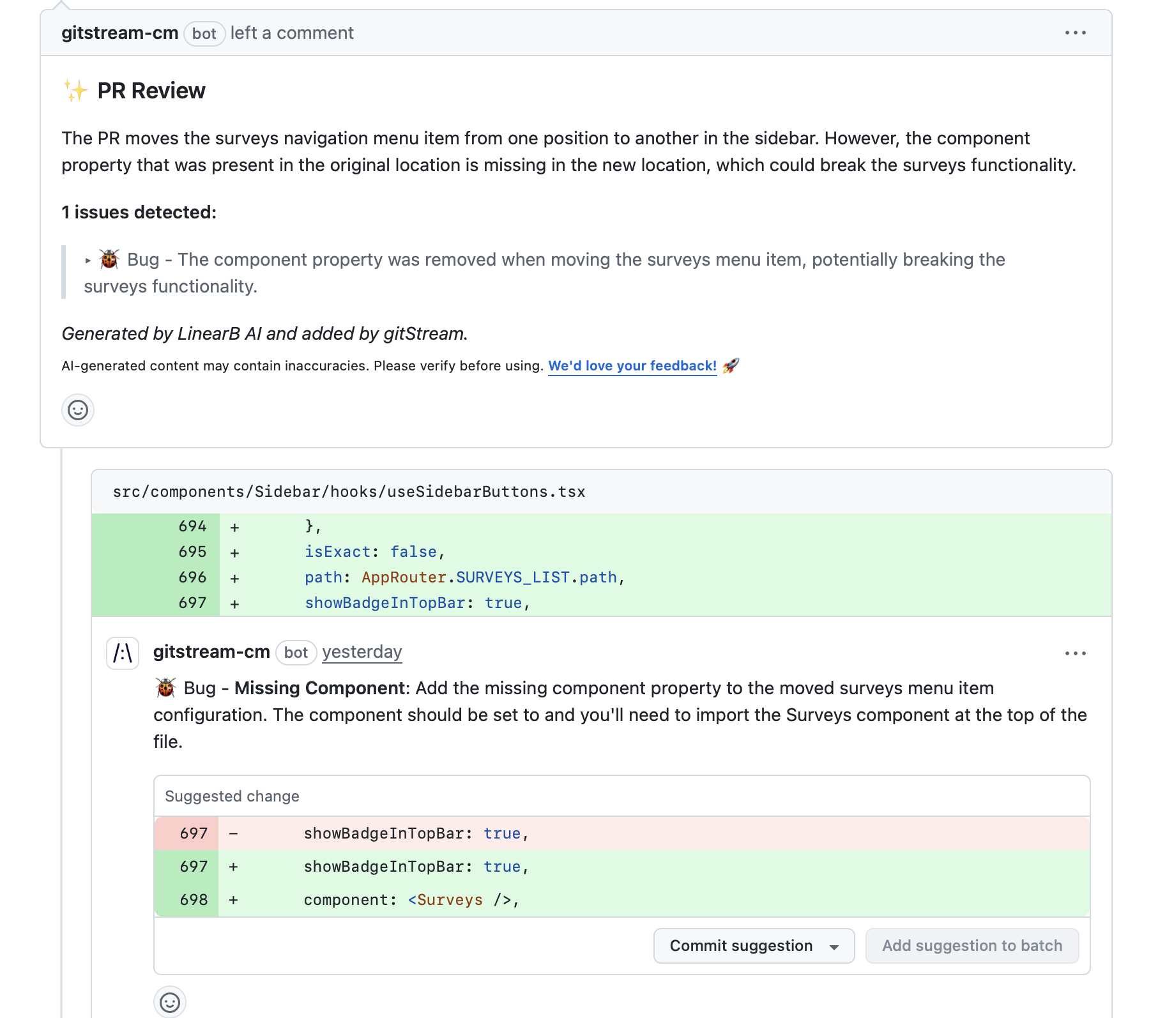Viewport: 1174px width, 1018px height.
Task: Click the yesterday timestamp link
Action: click(362, 652)
